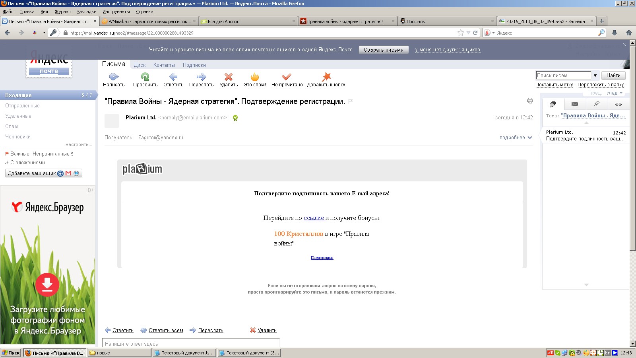
Task: Open the Правка menu
Action: [x=27, y=12]
